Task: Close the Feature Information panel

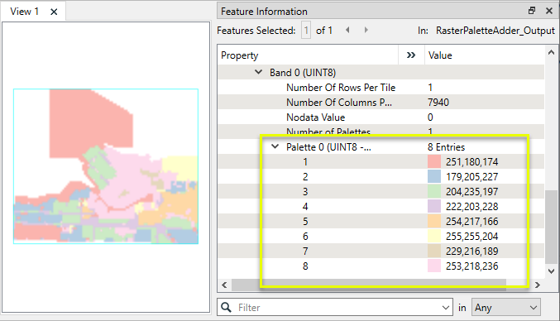Action: coord(549,11)
